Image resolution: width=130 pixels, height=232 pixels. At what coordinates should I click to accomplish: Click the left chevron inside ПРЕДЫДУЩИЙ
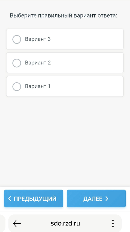point(10,199)
